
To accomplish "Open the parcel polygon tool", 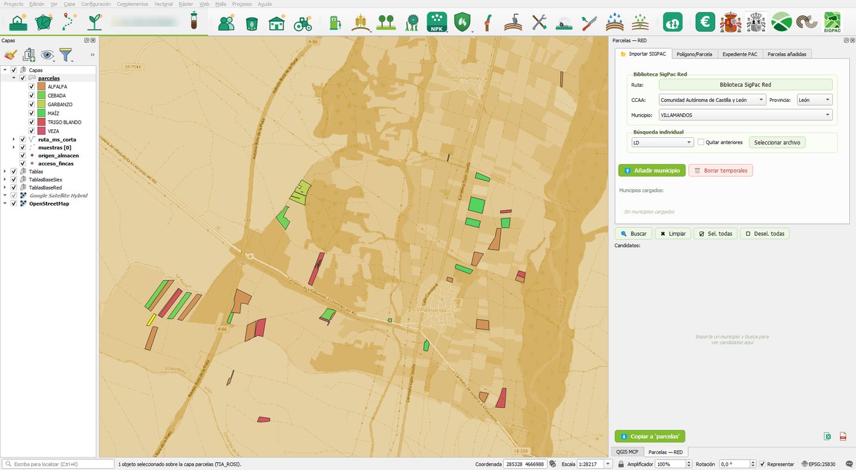I will (44, 23).
